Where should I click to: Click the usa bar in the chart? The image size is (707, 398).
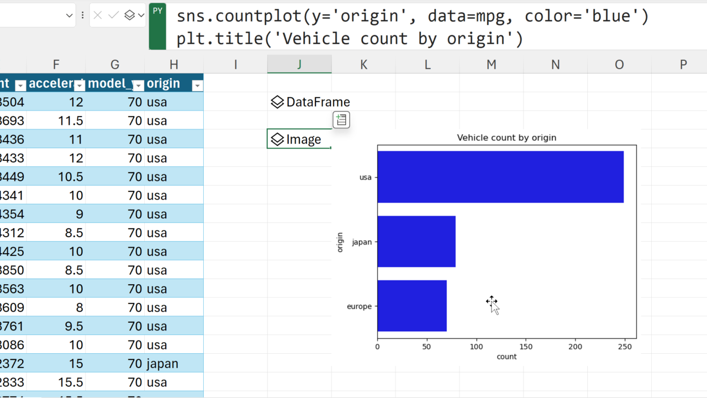coord(500,177)
